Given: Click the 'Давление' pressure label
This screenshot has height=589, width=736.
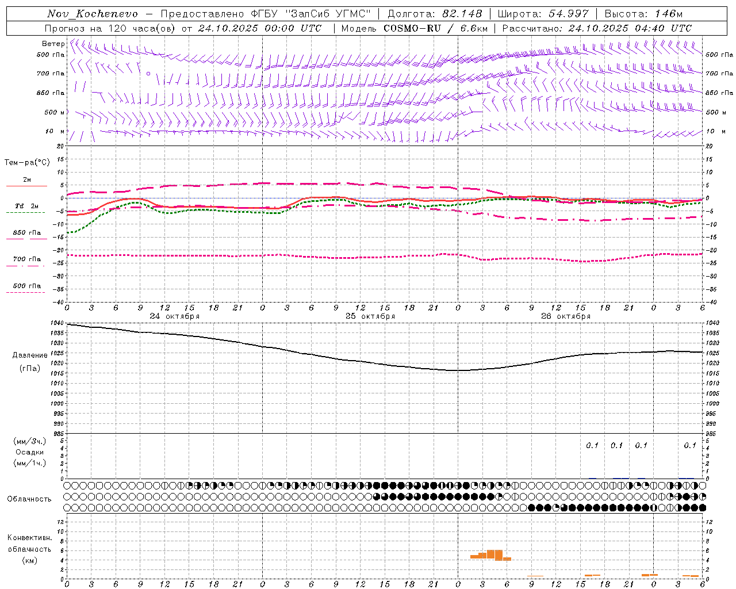Looking at the screenshot, I should click(x=30, y=355).
